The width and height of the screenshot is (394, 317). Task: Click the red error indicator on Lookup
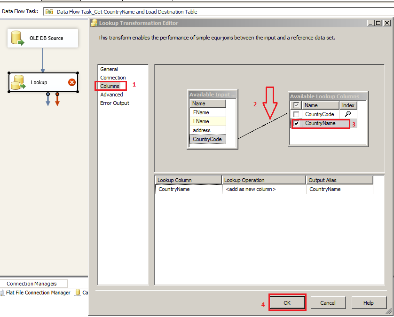[71, 82]
